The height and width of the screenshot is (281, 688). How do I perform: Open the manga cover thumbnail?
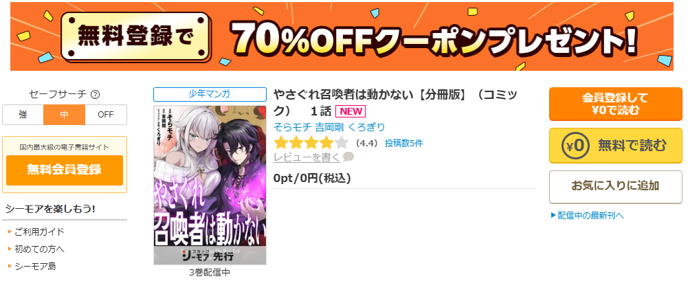pos(210,185)
